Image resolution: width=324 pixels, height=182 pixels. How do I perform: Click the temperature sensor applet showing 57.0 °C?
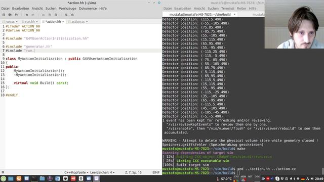(x=224, y=178)
